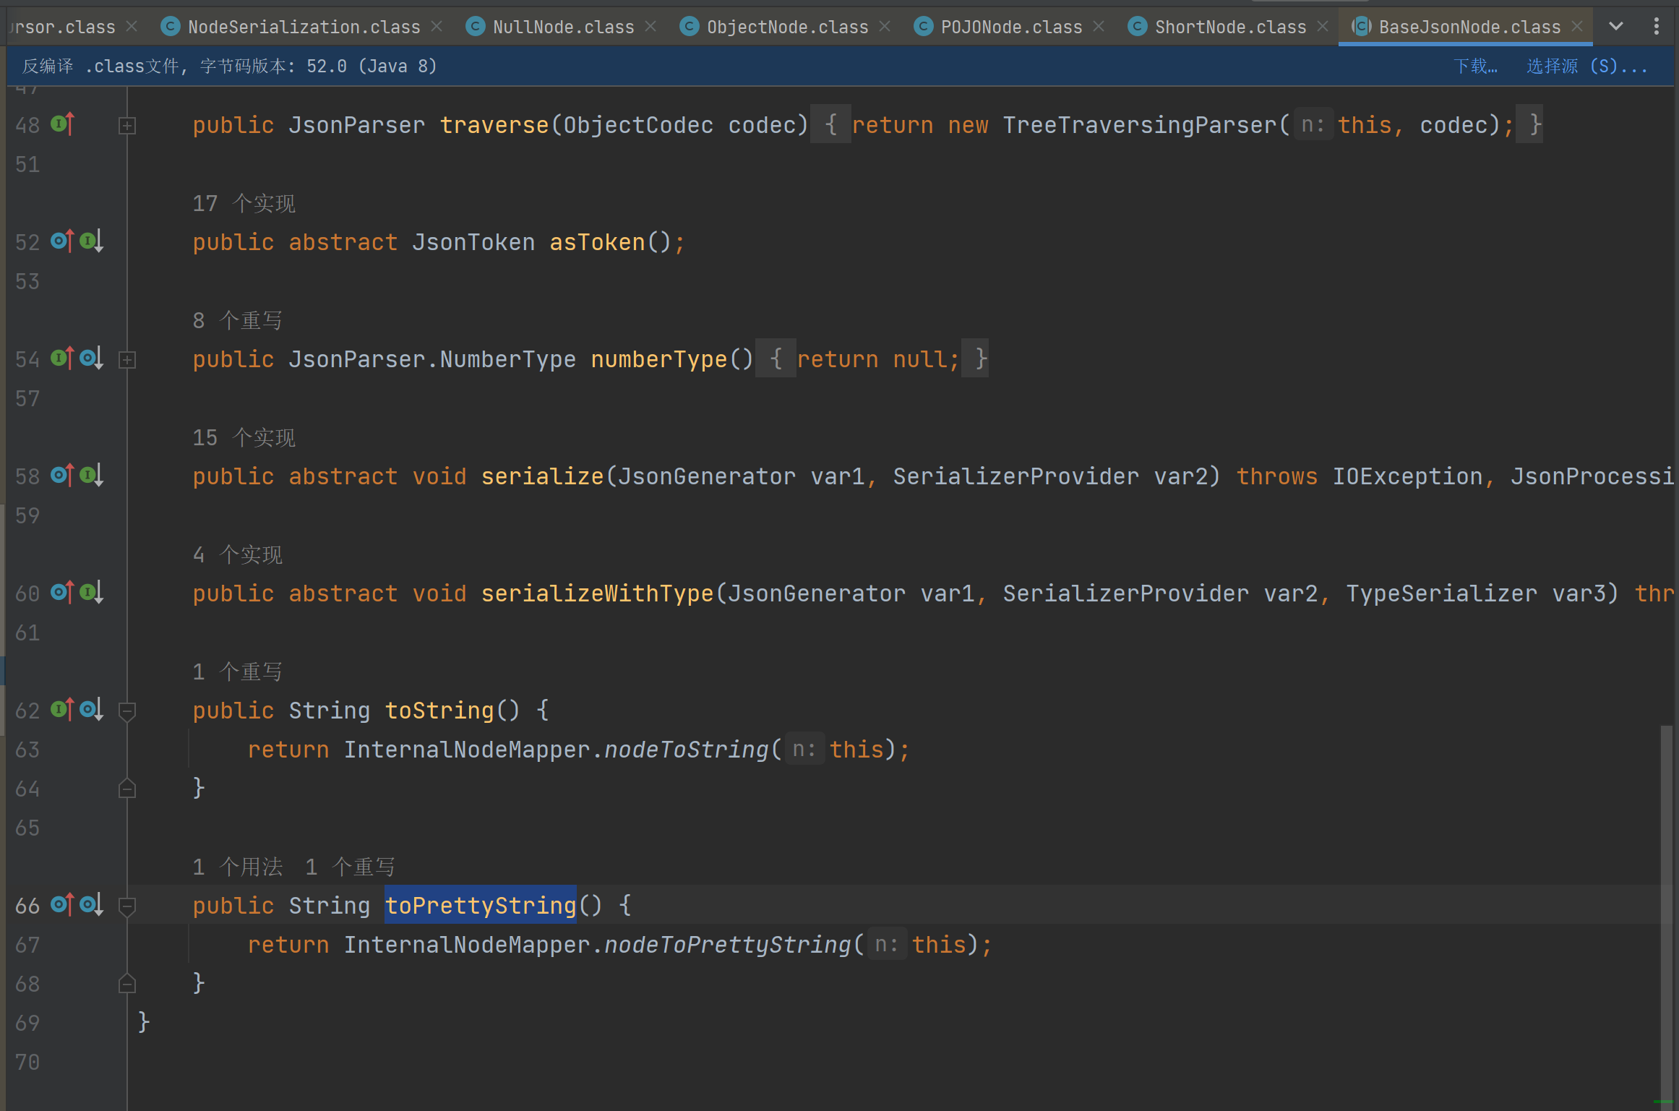The image size is (1679, 1111).
Task: Switch to NullNode.class tab
Action: (x=562, y=27)
